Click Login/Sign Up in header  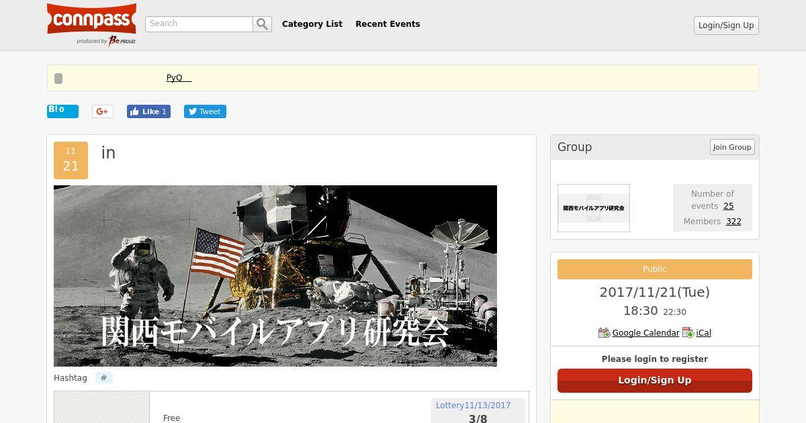[x=726, y=26]
